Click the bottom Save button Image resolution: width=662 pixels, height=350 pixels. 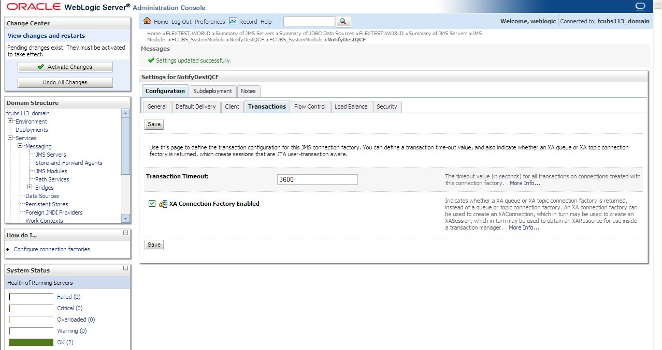coord(154,245)
